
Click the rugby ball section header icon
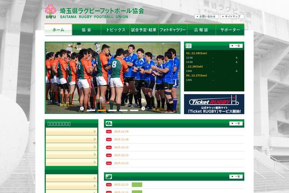(x=109, y=177)
